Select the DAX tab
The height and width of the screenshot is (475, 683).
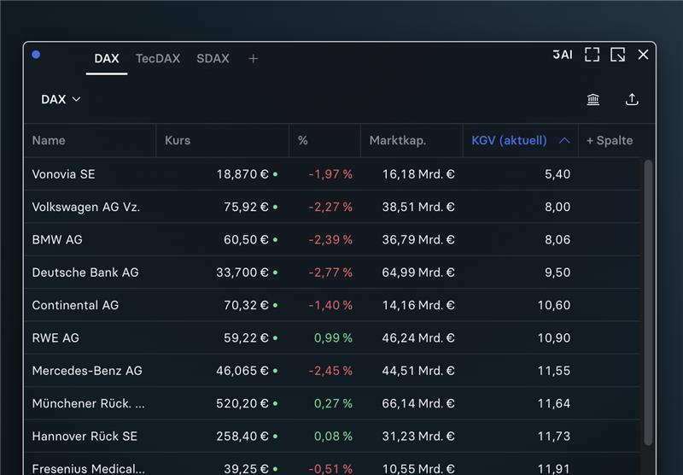(x=107, y=58)
